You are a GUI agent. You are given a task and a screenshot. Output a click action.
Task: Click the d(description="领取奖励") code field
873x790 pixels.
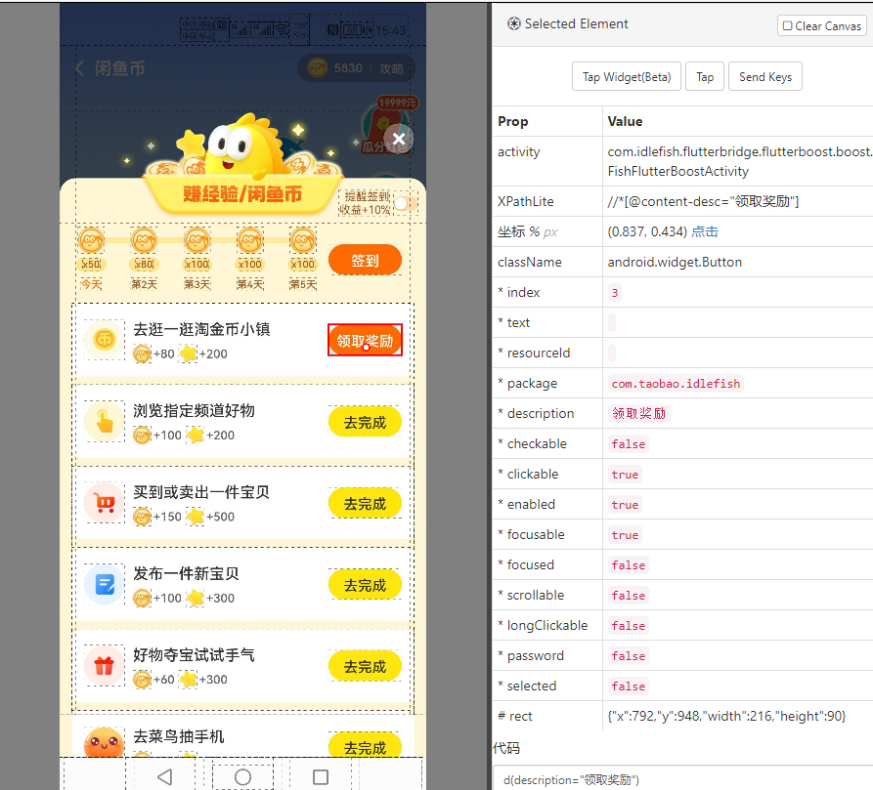point(682,778)
